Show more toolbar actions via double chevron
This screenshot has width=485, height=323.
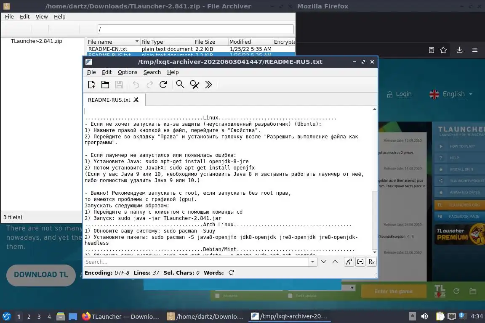(208, 85)
